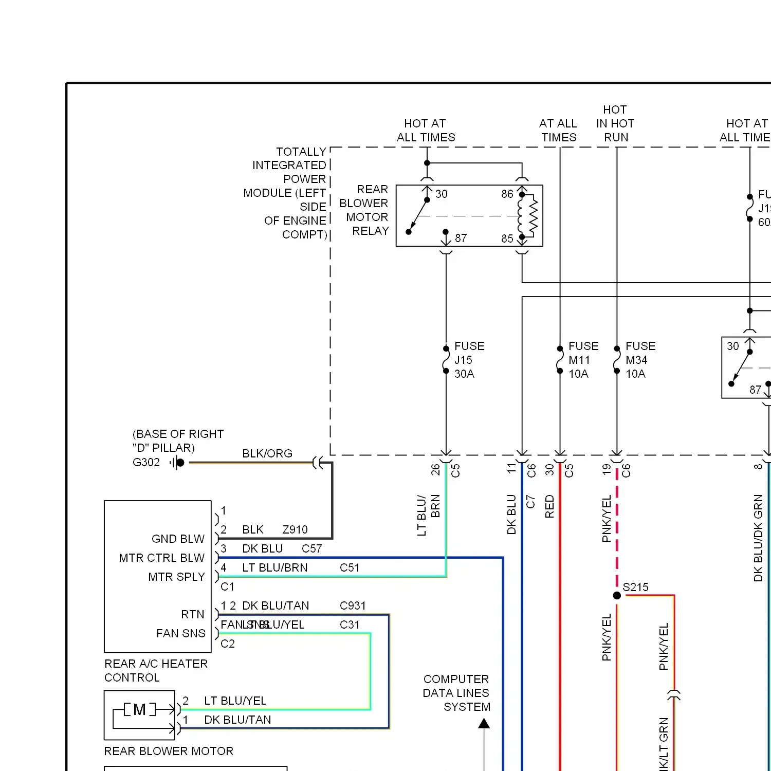Click the REAR BLOWER MOTOR RELAY label
Image resolution: width=771 pixels, height=771 pixels.
point(364,210)
